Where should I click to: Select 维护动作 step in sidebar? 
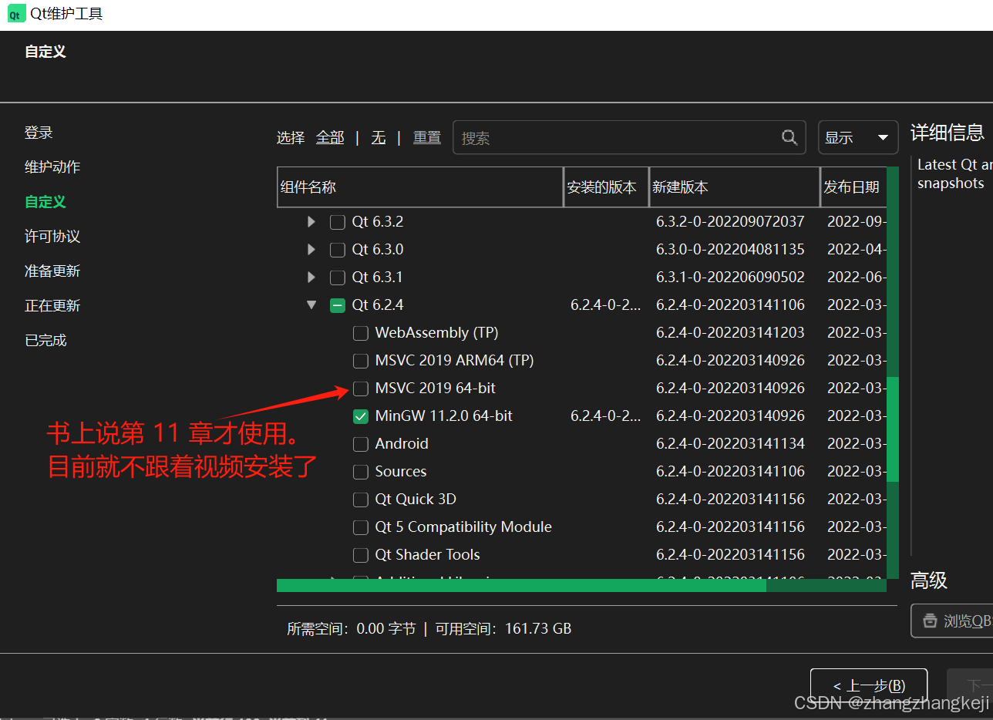[52, 167]
